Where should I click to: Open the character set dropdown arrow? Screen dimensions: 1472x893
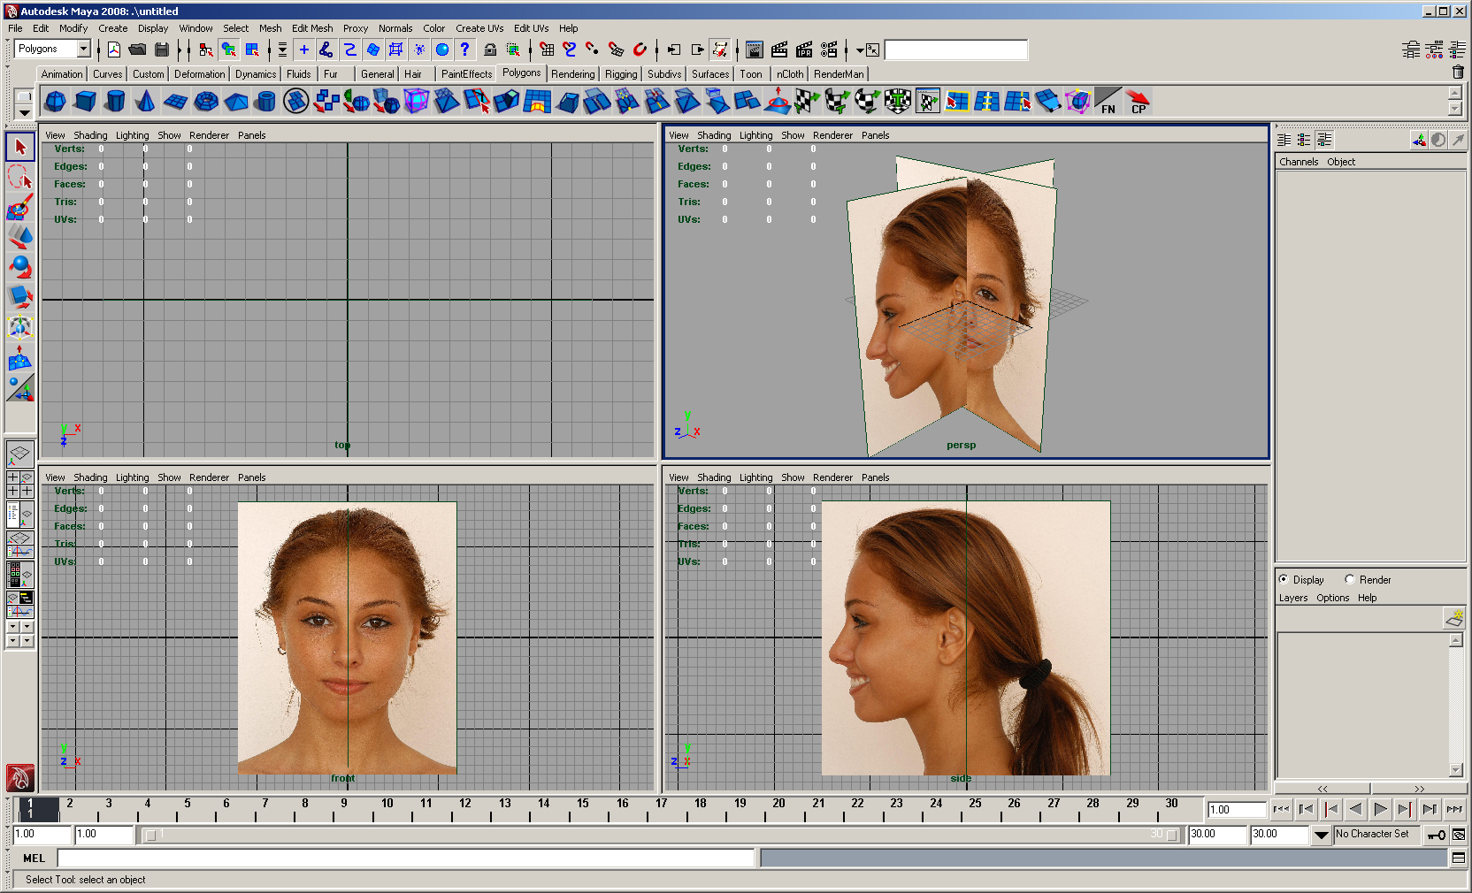pos(1321,835)
